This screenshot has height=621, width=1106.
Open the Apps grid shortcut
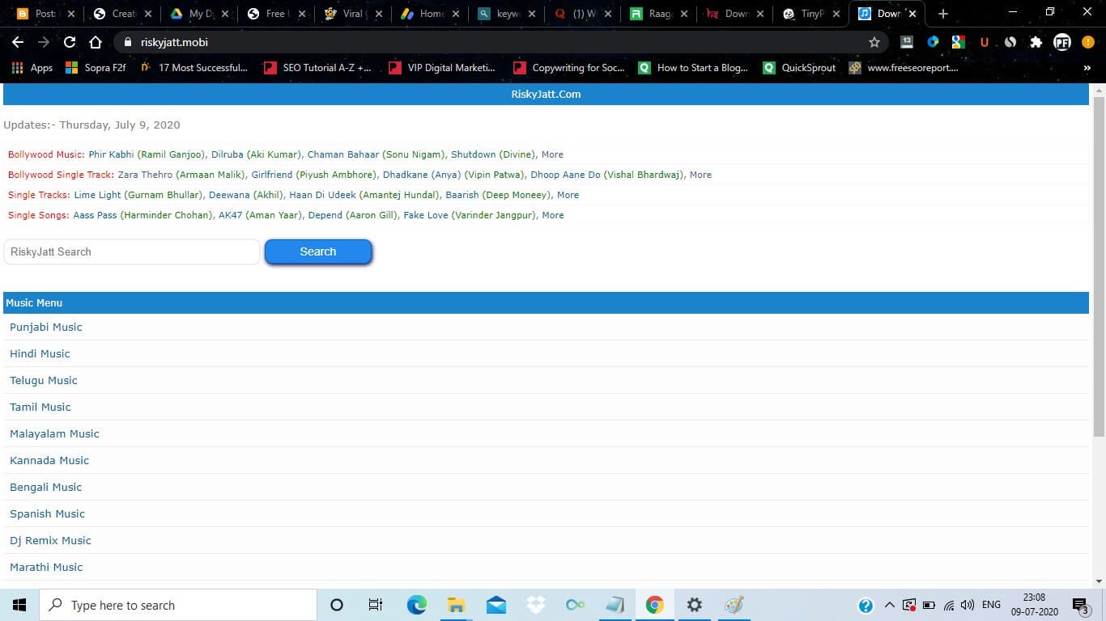(32, 68)
